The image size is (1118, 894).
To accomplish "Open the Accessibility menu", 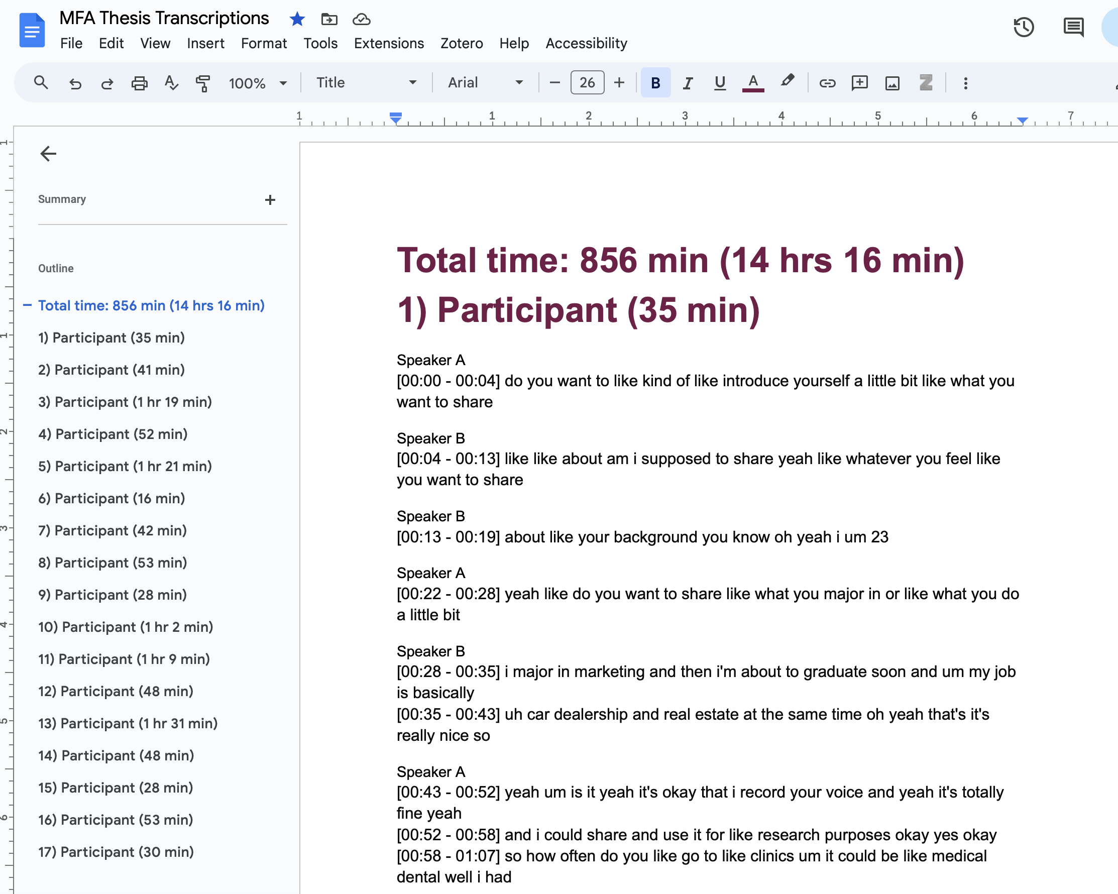I will tap(586, 43).
